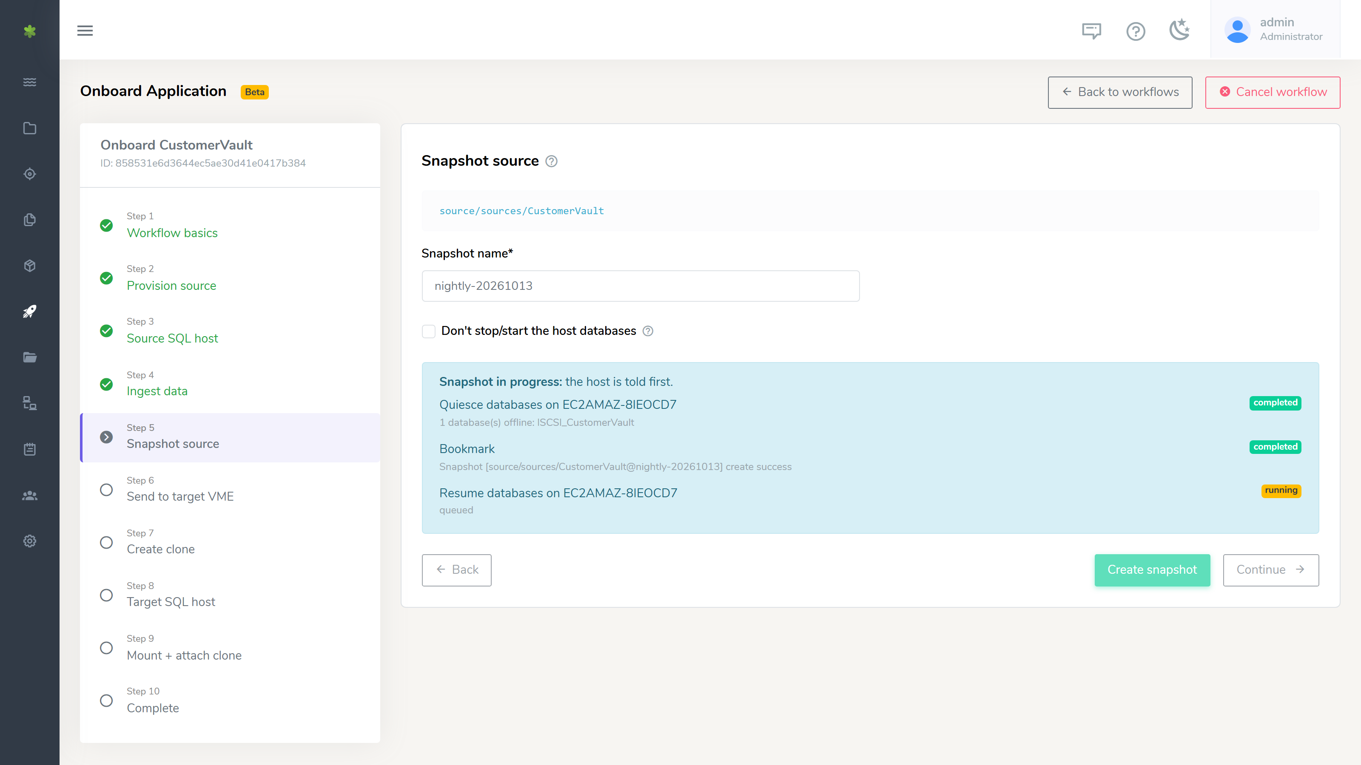Click completed badge for Quiesce databases
The image size is (1361, 765).
1275,403
